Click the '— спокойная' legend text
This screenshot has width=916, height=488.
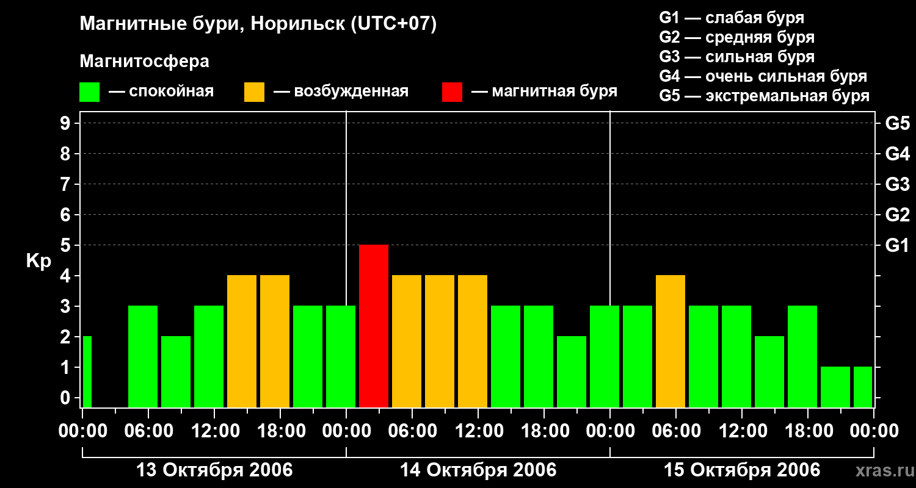coord(161,92)
